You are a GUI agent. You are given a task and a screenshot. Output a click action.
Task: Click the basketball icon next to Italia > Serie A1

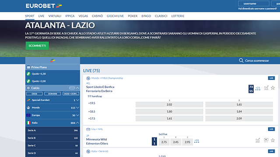88,151
